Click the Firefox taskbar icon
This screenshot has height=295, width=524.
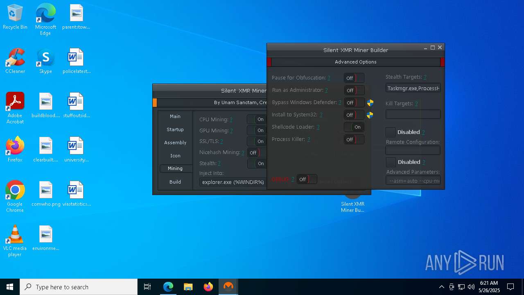coord(208,287)
